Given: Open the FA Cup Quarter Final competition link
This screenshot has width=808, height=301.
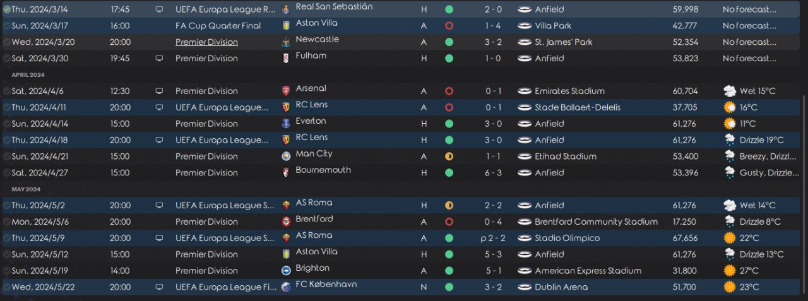Looking at the screenshot, I should (x=218, y=26).
